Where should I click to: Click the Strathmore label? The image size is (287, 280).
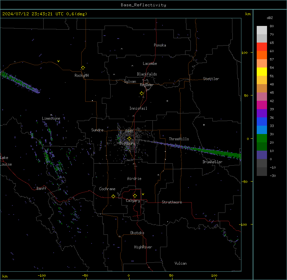(172, 202)
